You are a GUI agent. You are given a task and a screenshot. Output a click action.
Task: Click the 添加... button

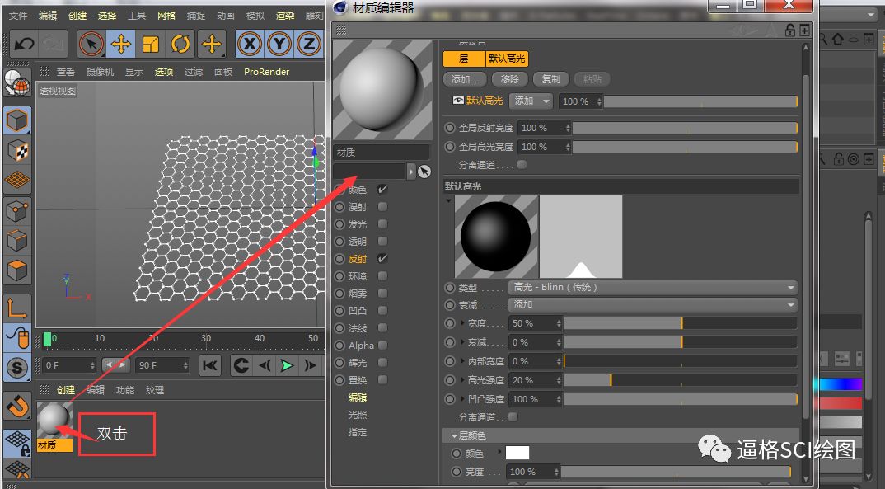pyautogui.click(x=464, y=79)
